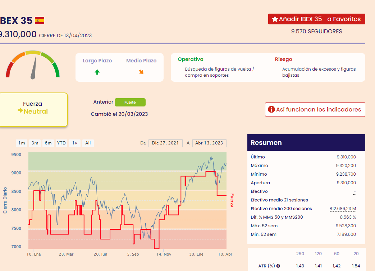Select the YTD chart range
This screenshot has height=271, width=375.
click(61, 143)
